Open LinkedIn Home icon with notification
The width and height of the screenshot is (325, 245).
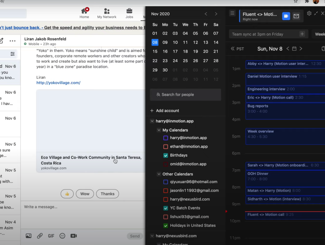coord(85,13)
